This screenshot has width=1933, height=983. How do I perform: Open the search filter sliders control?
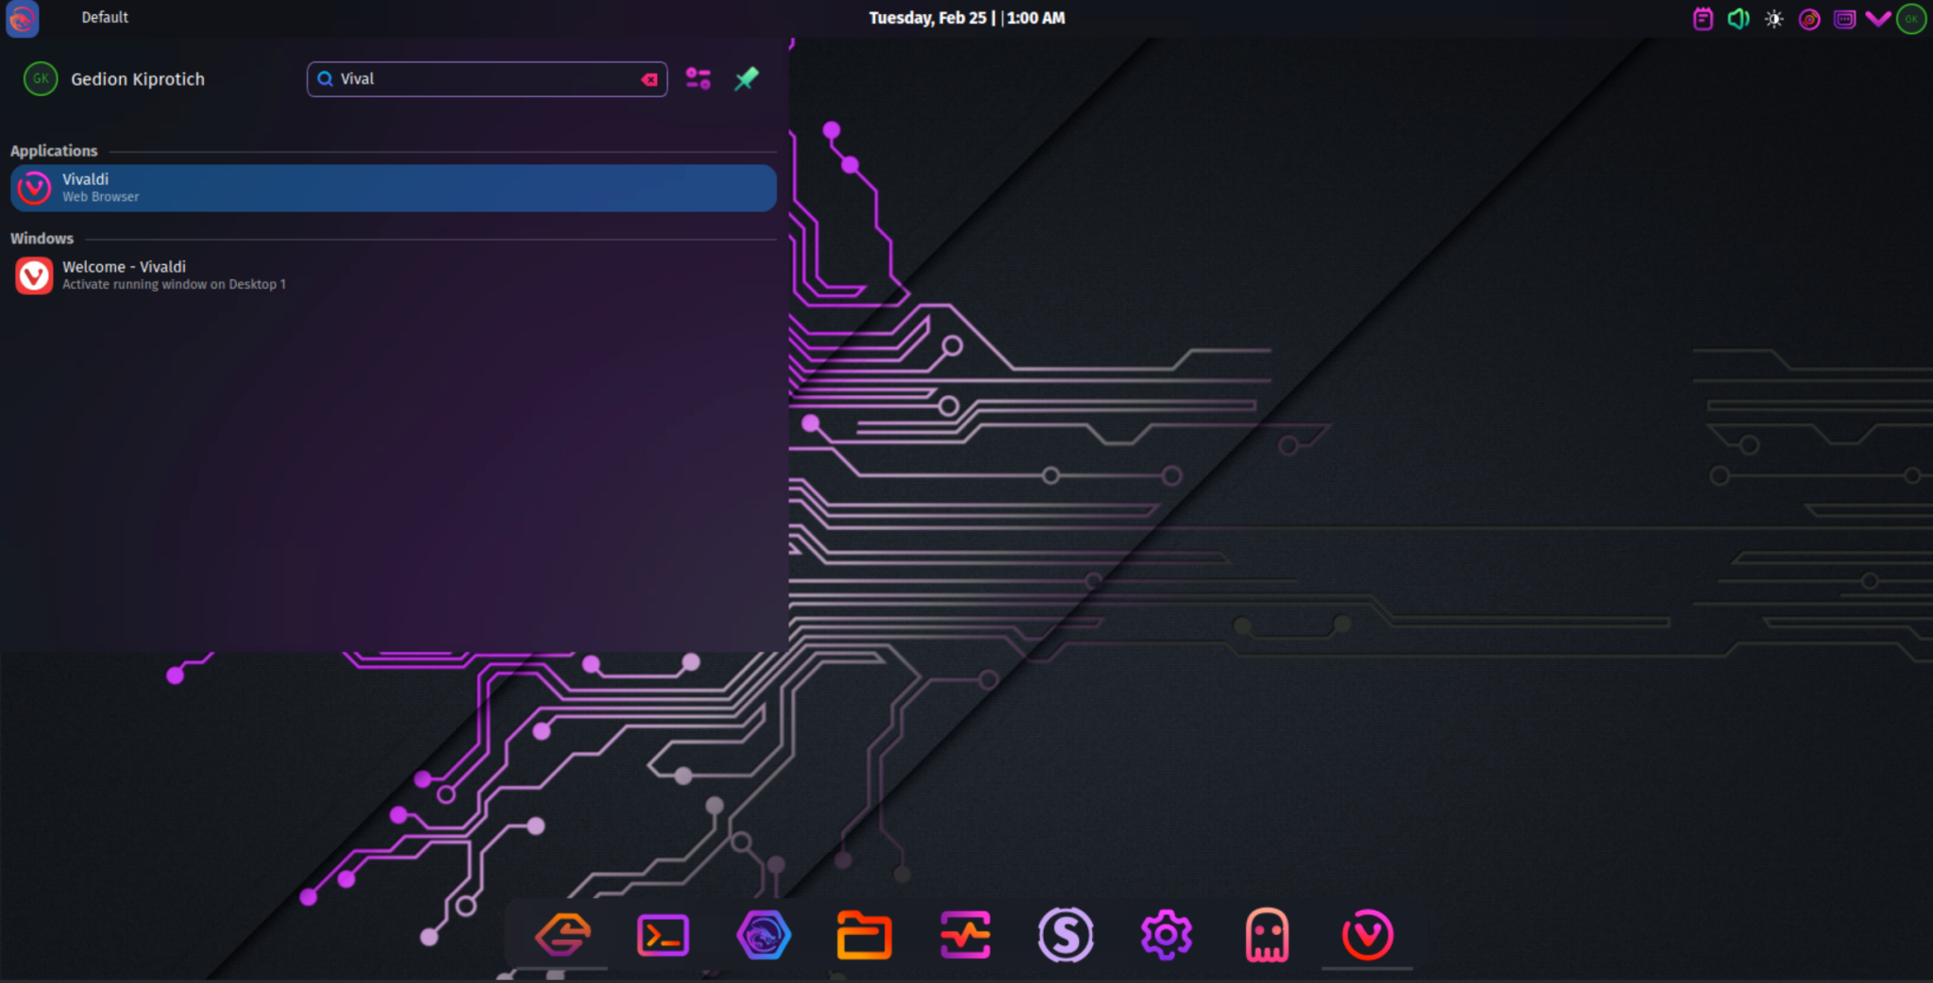pyautogui.click(x=698, y=79)
